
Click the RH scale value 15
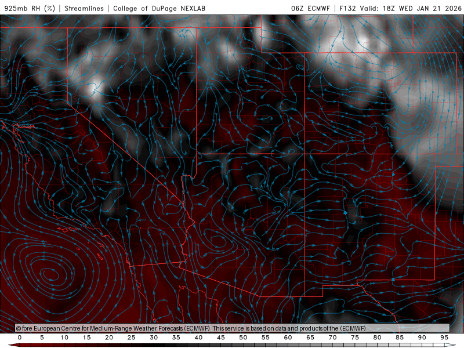(x=86, y=338)
